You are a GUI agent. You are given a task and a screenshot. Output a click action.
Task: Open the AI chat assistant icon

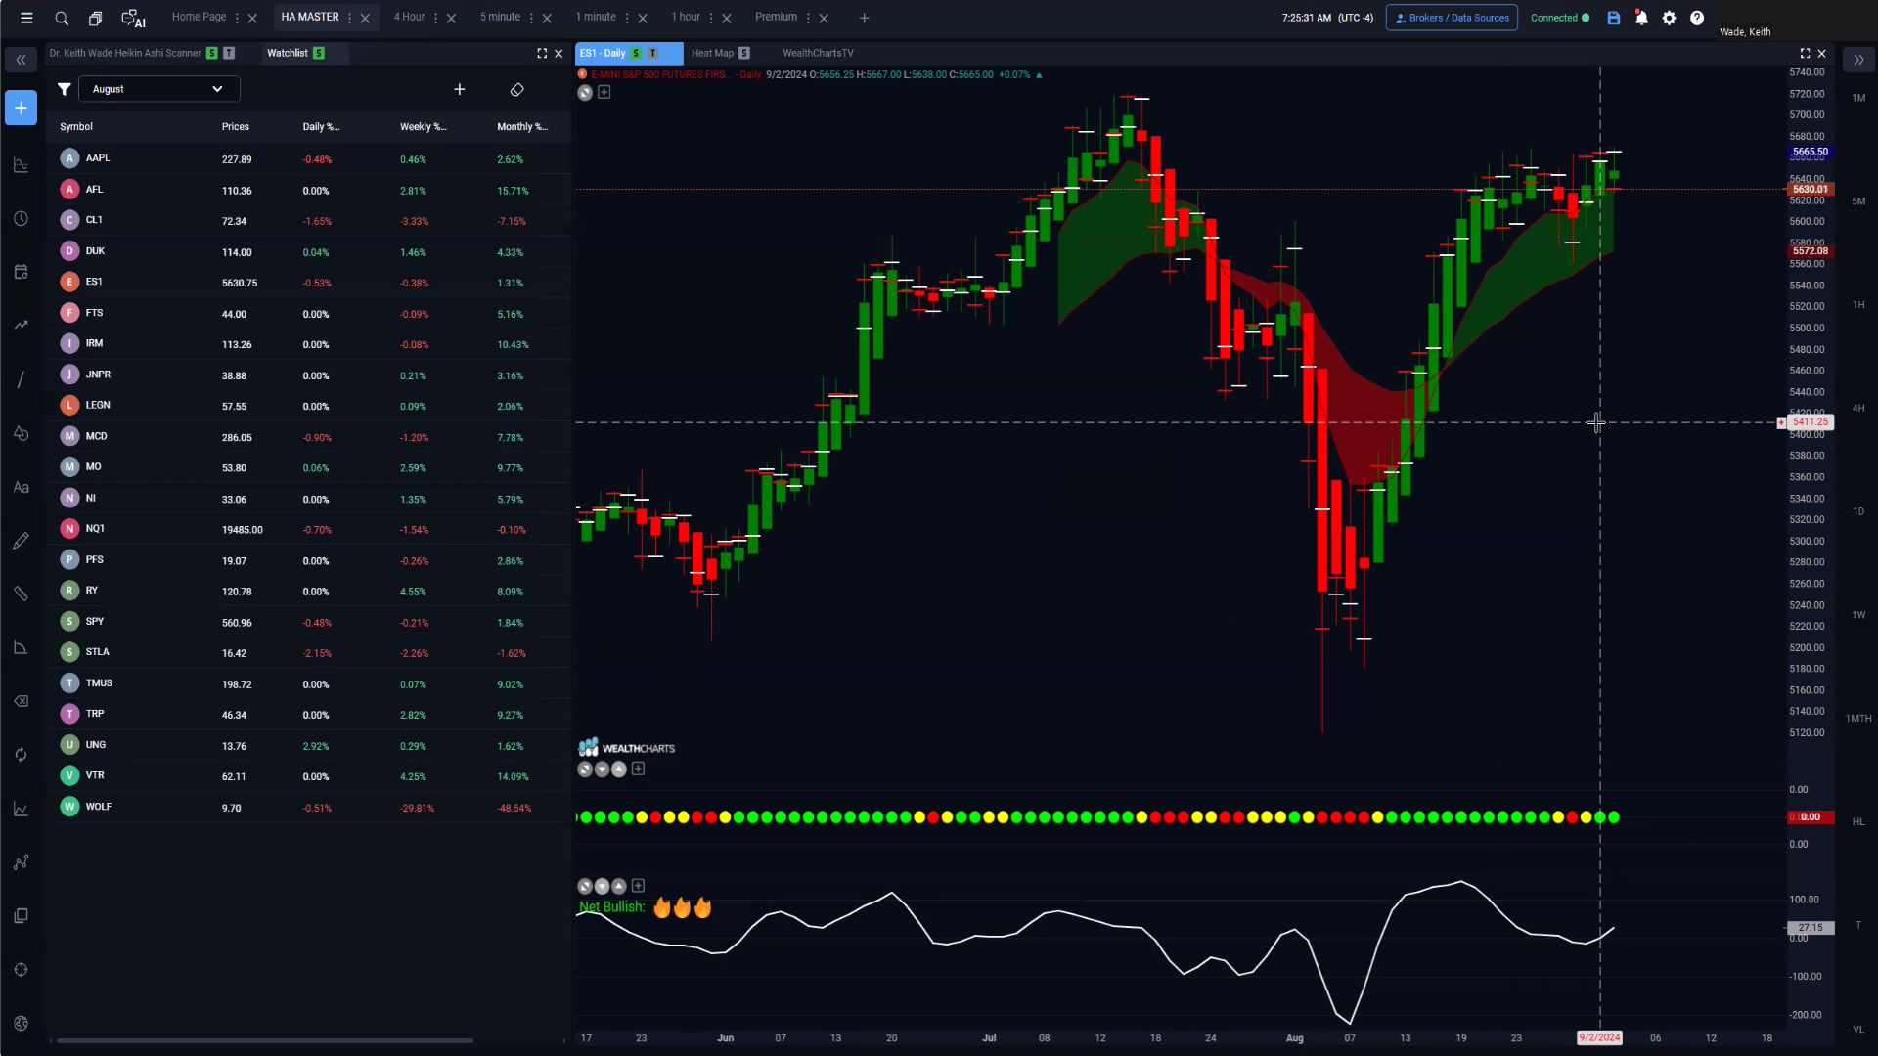pyautogui.click(x=133, y=18)
